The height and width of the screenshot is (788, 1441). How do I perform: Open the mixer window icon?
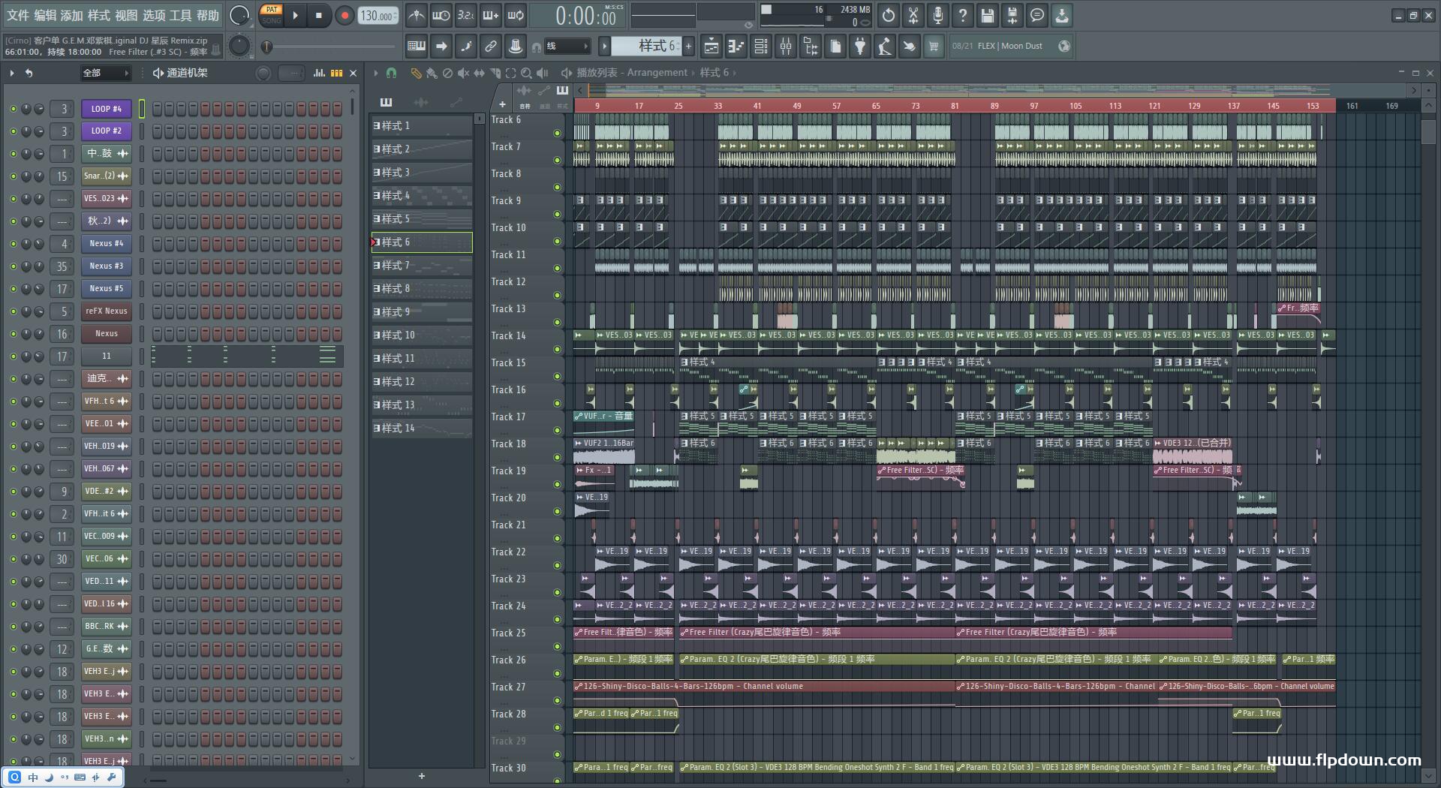pos(786,47)
